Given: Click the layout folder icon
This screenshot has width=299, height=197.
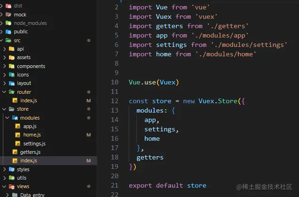Looking at the screenshot, I should 12,83.
